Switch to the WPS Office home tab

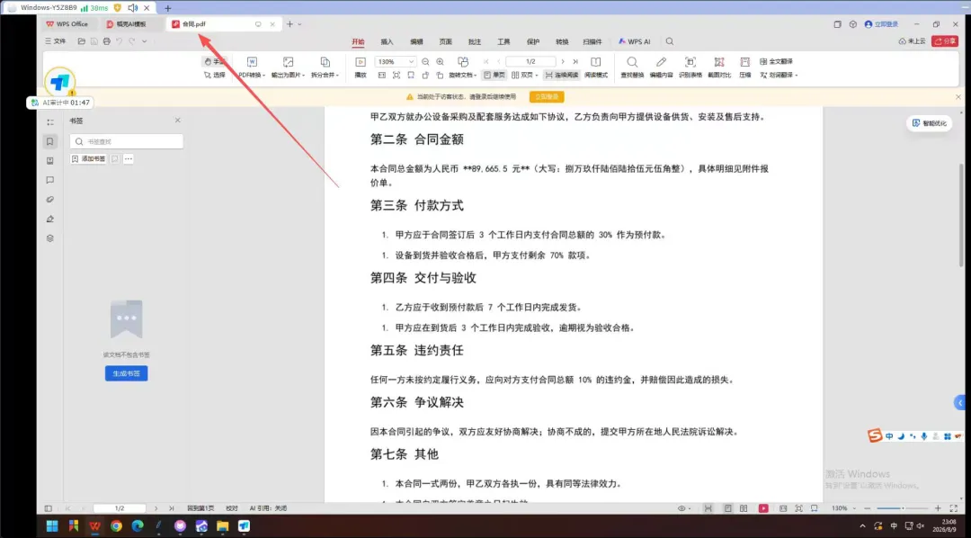pos(67,24)
